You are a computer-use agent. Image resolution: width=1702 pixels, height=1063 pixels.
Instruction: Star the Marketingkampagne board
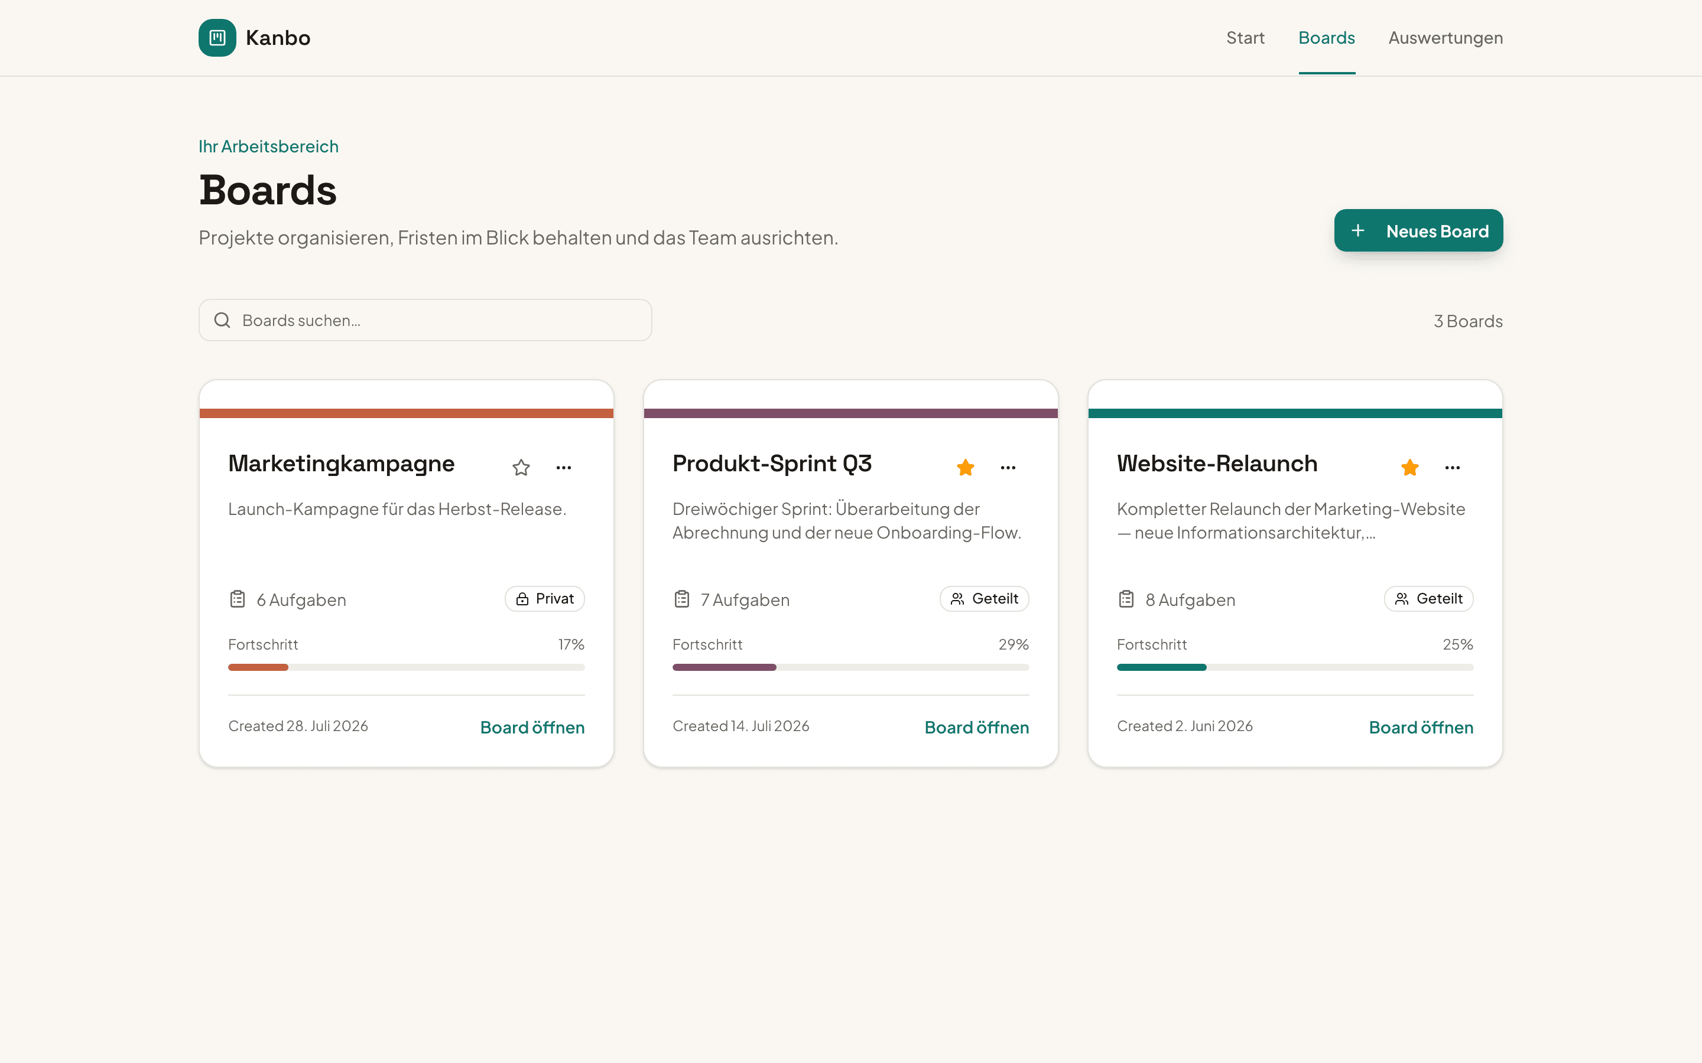[x=521, y=468]
